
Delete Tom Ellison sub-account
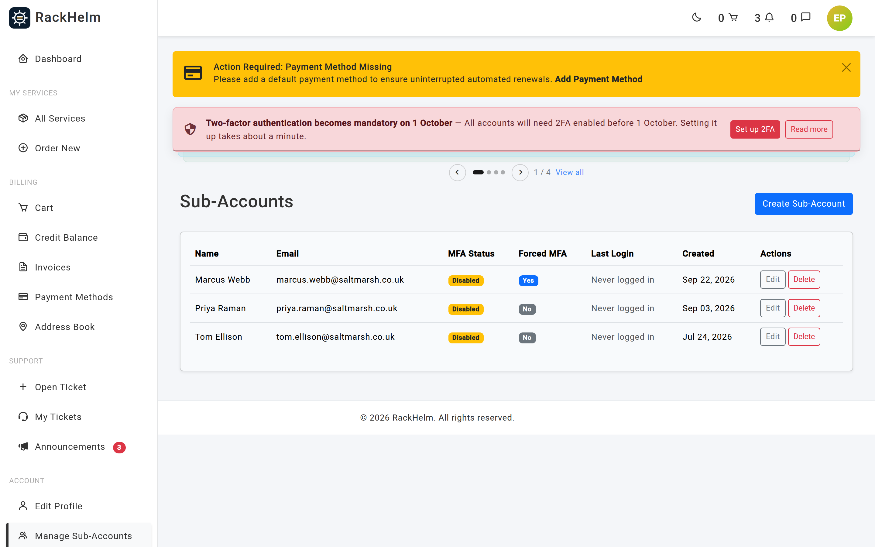point(804,336)
